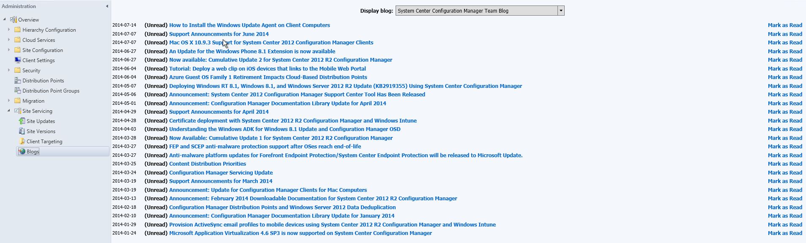806x243 pixels.
Task: Open the Blogs globe icon
Action: click(x=22, y=151)
